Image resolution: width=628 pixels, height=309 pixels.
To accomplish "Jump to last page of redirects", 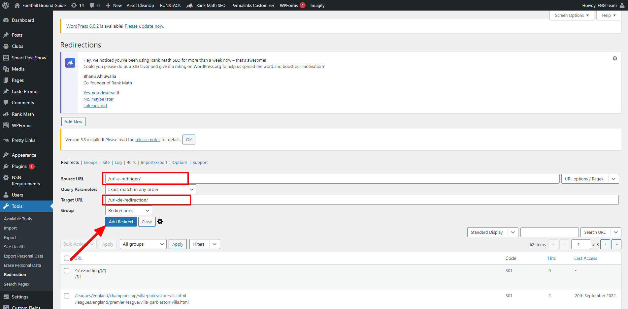I will coord(616,244).
